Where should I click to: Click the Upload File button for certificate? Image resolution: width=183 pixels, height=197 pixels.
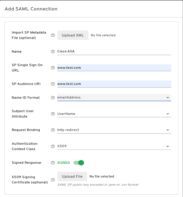[x=72, y=177]
